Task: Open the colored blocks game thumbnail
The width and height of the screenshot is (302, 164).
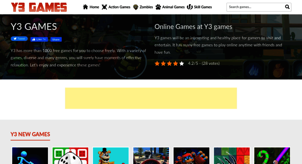Action: click(x=232, y=155)
